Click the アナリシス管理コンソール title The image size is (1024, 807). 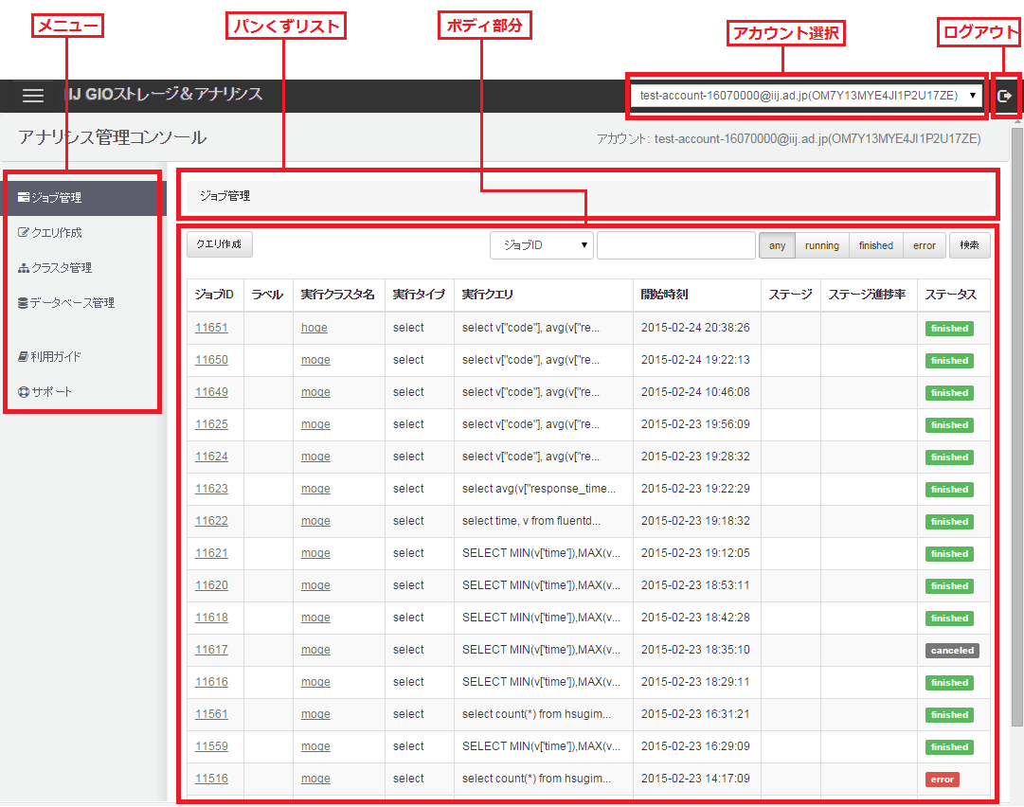(113, 137)
